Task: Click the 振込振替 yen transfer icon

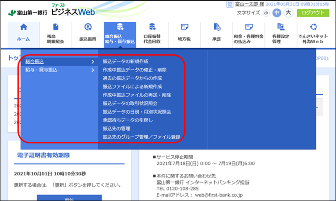Action: pos(88,27)
